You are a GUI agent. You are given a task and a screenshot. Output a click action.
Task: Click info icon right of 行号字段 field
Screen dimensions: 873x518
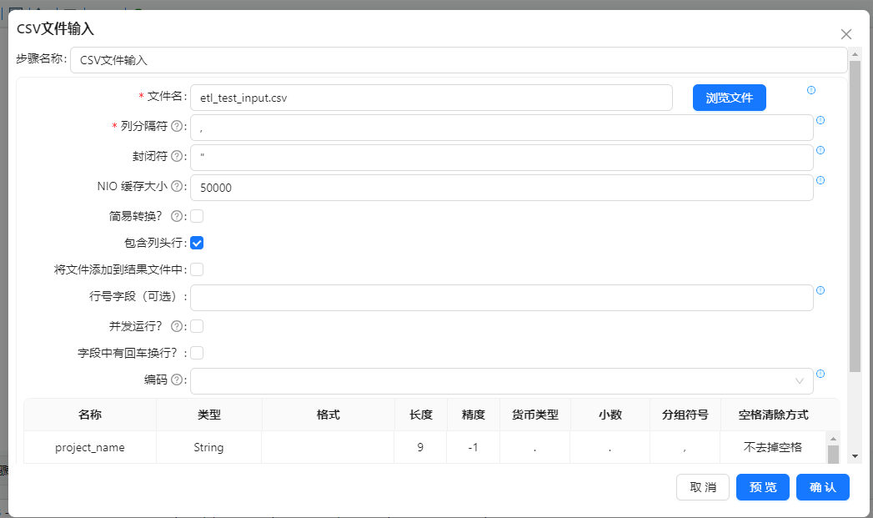tap(820, 290)
